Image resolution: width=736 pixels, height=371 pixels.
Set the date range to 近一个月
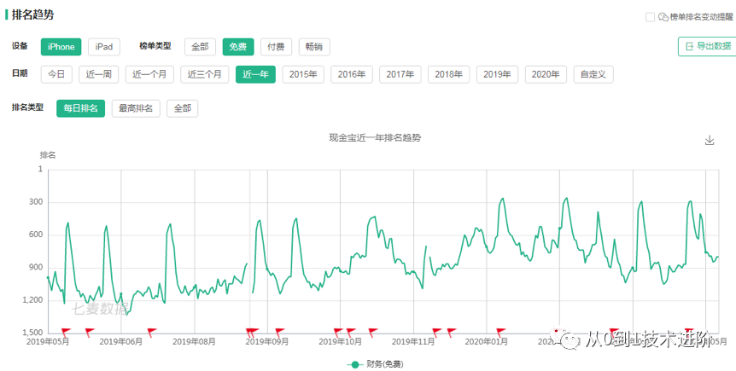coord(149,74)
